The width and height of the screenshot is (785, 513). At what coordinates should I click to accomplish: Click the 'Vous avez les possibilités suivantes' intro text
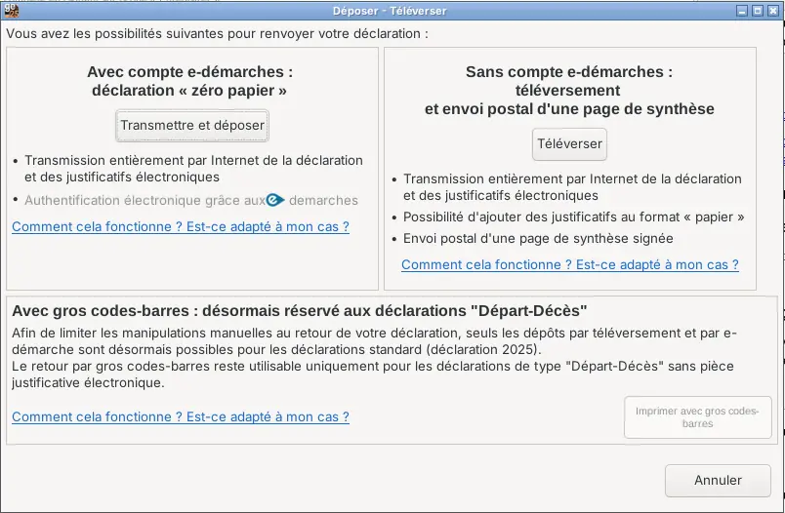point(218,34)
